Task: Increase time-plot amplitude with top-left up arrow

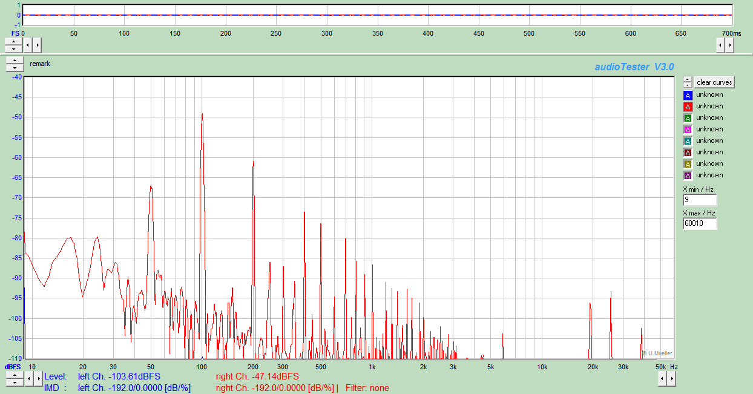Action: [x=13, y=41]
